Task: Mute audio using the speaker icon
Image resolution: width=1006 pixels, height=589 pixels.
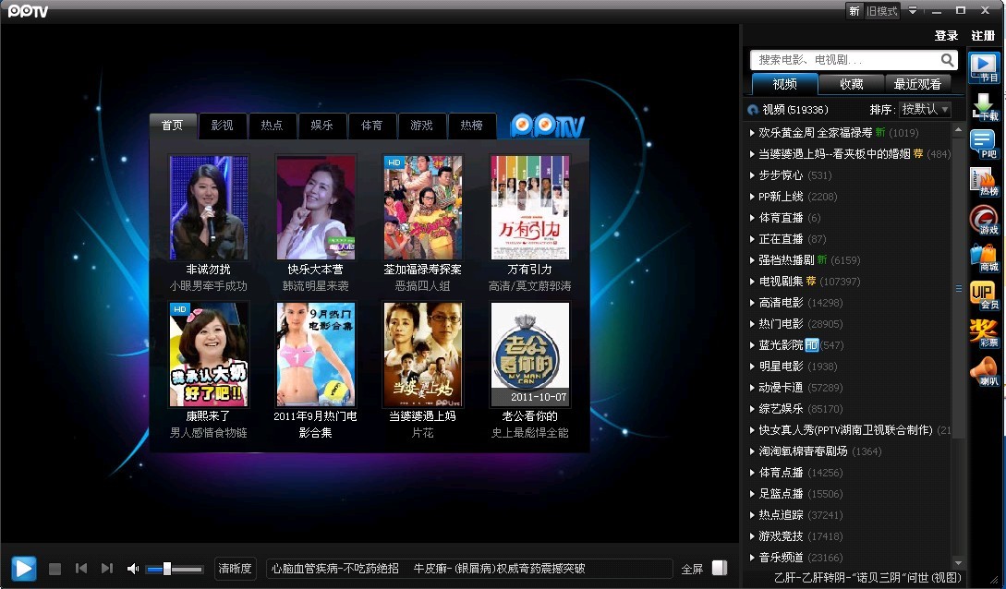Action: coord(133,569)
